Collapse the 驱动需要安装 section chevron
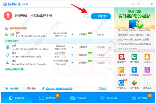Image resolution: width=156 pixels, height=104 pixels. click(x=110, y=29)
